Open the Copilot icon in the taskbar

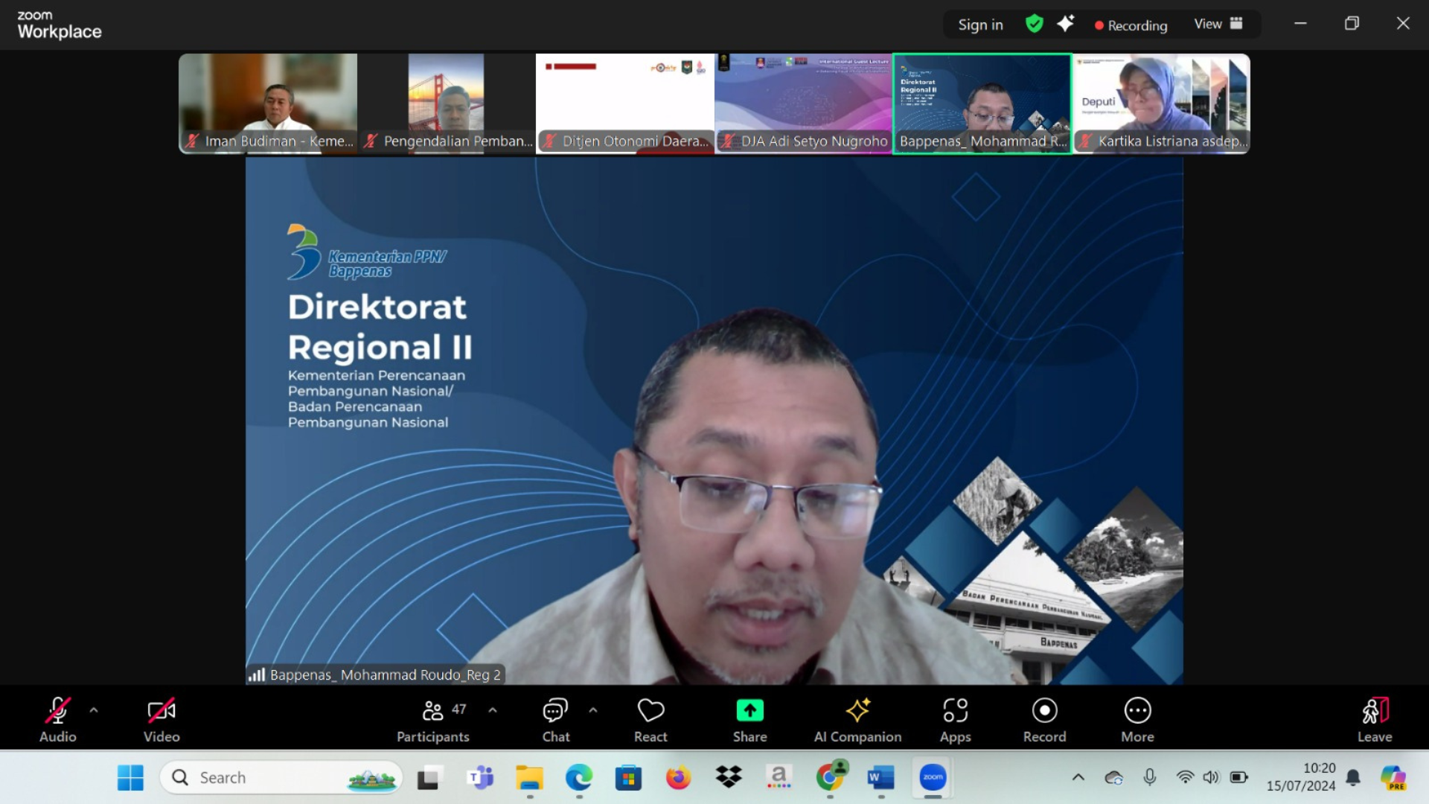1393,778
